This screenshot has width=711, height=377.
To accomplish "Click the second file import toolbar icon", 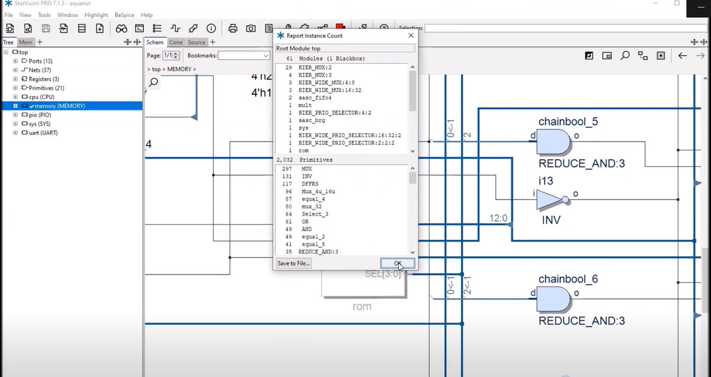I will coord(28,28).
